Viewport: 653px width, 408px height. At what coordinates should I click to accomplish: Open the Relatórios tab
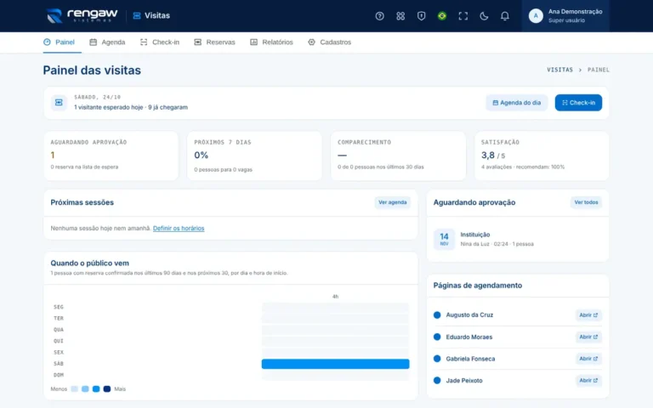[271, 42]
